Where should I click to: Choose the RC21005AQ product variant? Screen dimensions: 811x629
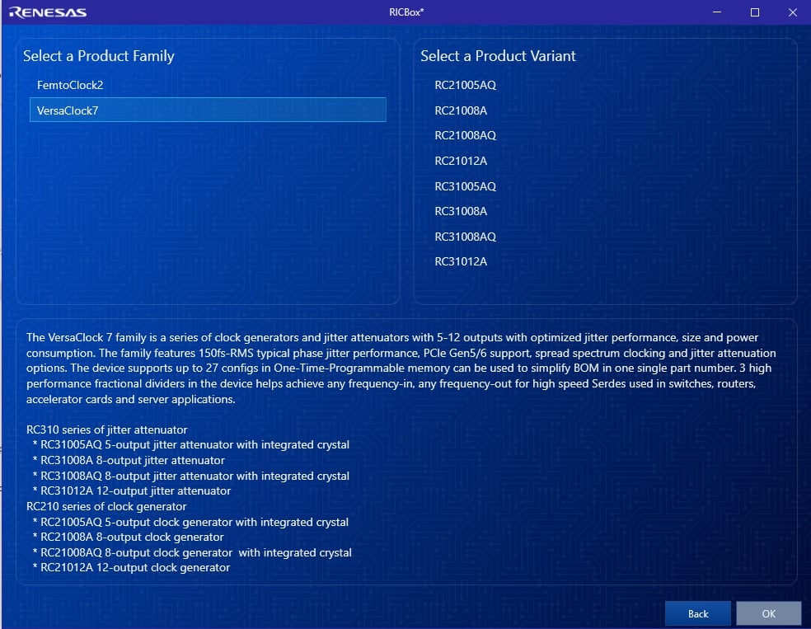(466, 85)
